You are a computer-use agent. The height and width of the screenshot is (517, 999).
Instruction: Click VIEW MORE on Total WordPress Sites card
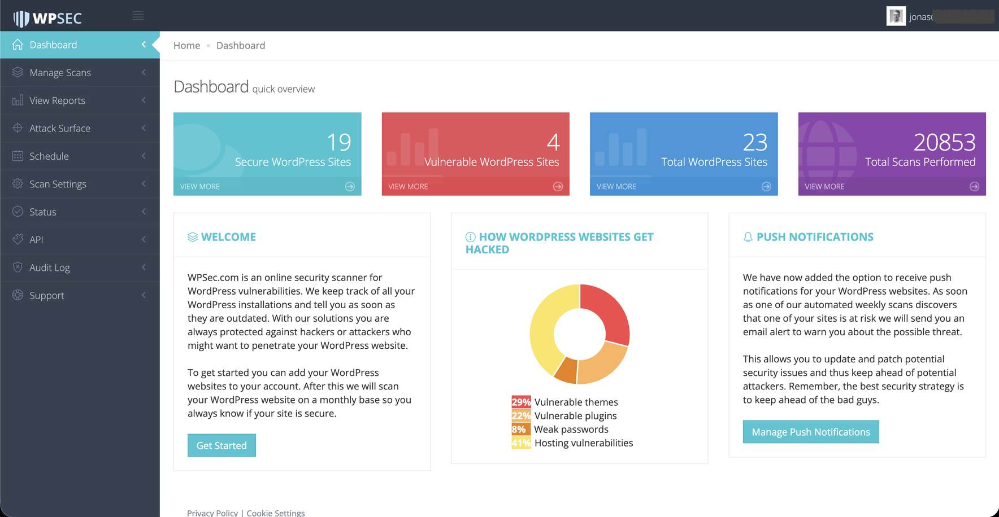click(616, 187)
